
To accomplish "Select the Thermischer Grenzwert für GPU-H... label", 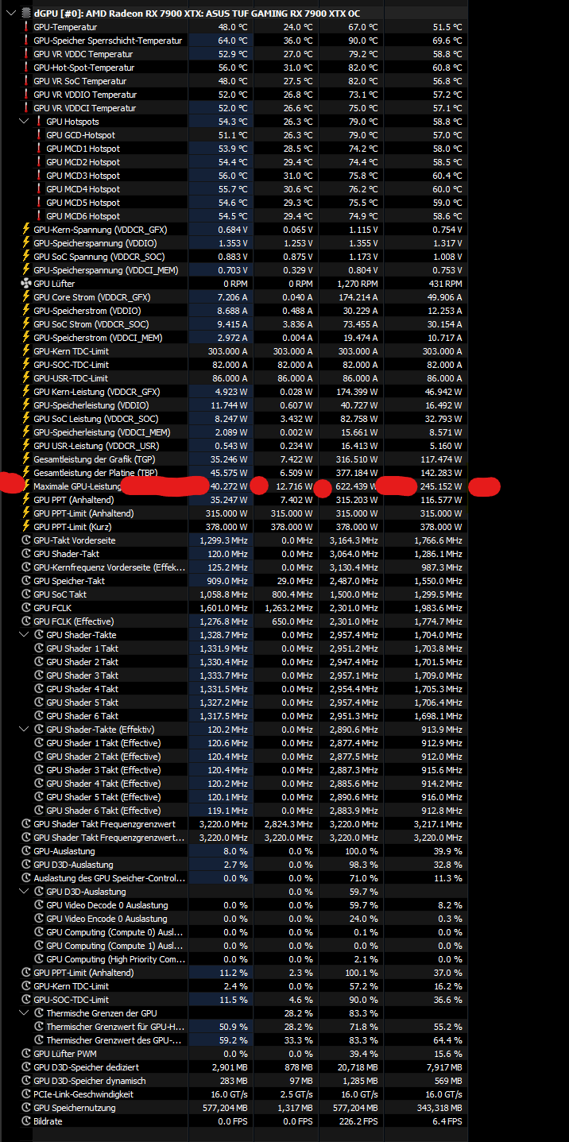I will click(x=115, y=1027).
